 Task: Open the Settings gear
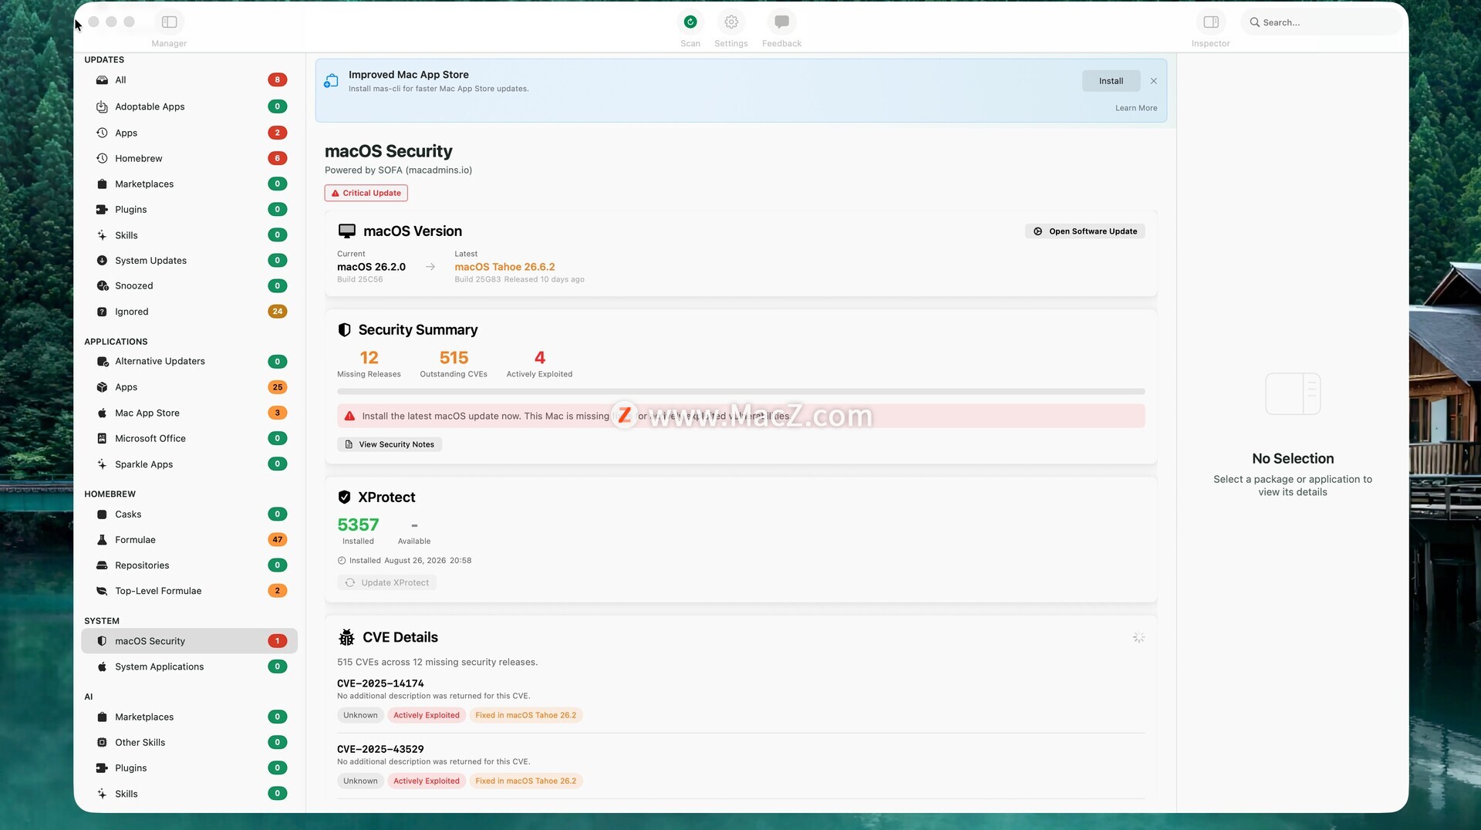click(731, 22)
